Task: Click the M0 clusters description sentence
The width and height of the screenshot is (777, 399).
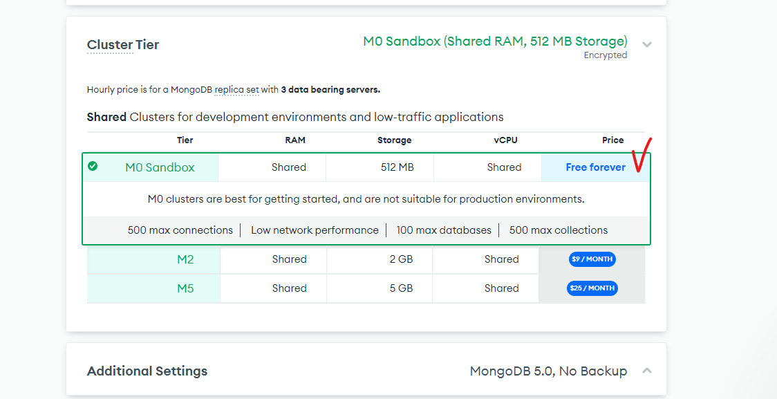Action: pyautogui.click(x=366, y=199)
